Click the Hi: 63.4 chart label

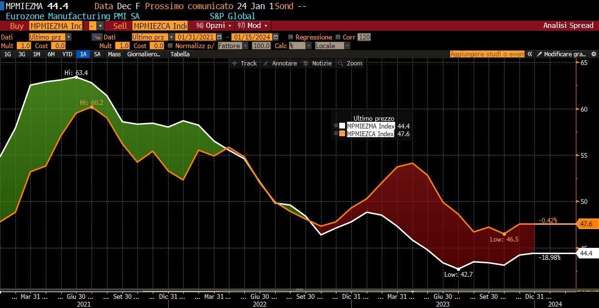[x=76, y=73]
